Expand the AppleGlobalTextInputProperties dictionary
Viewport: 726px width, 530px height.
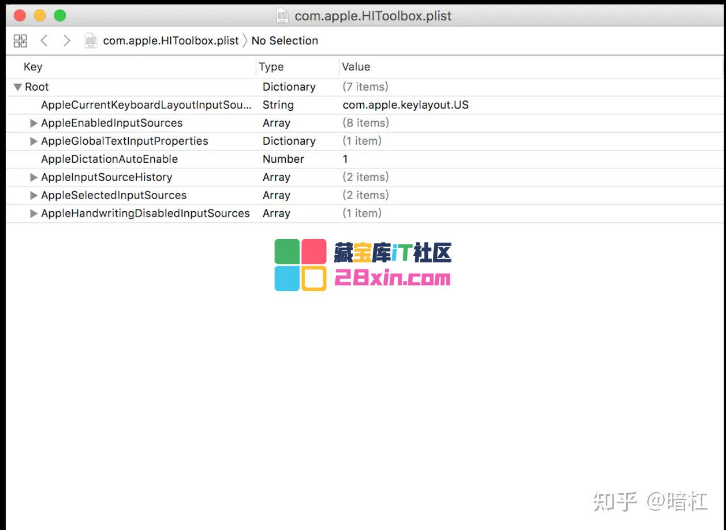[x=34, y=141]
